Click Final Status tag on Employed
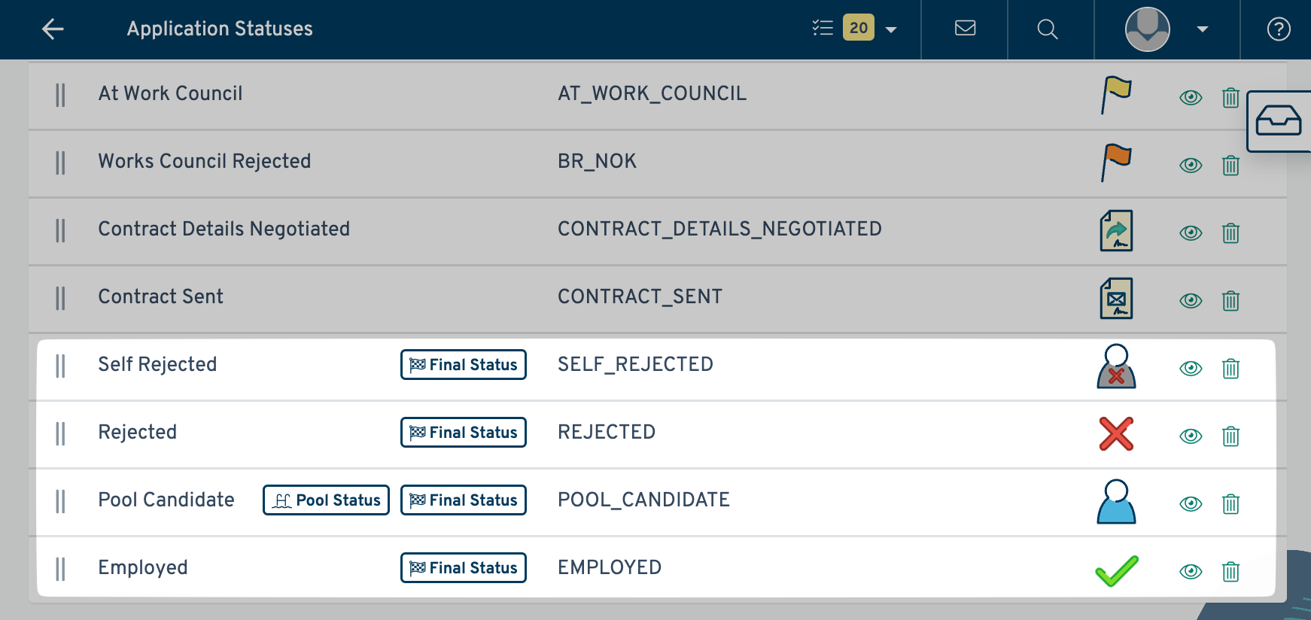This screenshot has height=620, width=1311. [x=463, y=568]
